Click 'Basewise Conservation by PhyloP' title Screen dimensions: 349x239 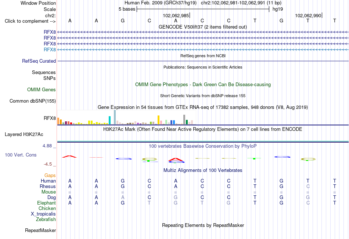[202, 146]
